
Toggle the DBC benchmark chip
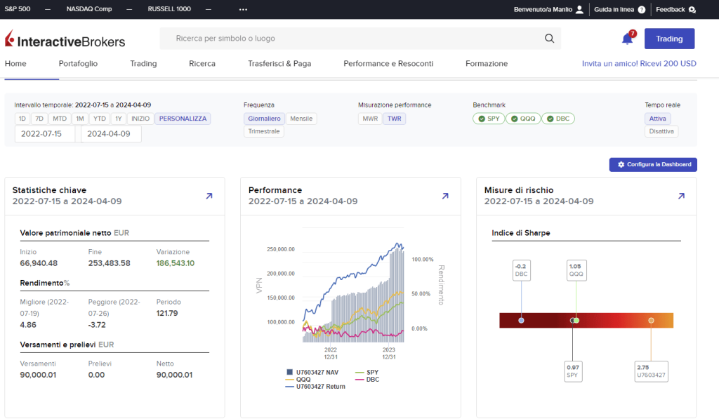558,119
